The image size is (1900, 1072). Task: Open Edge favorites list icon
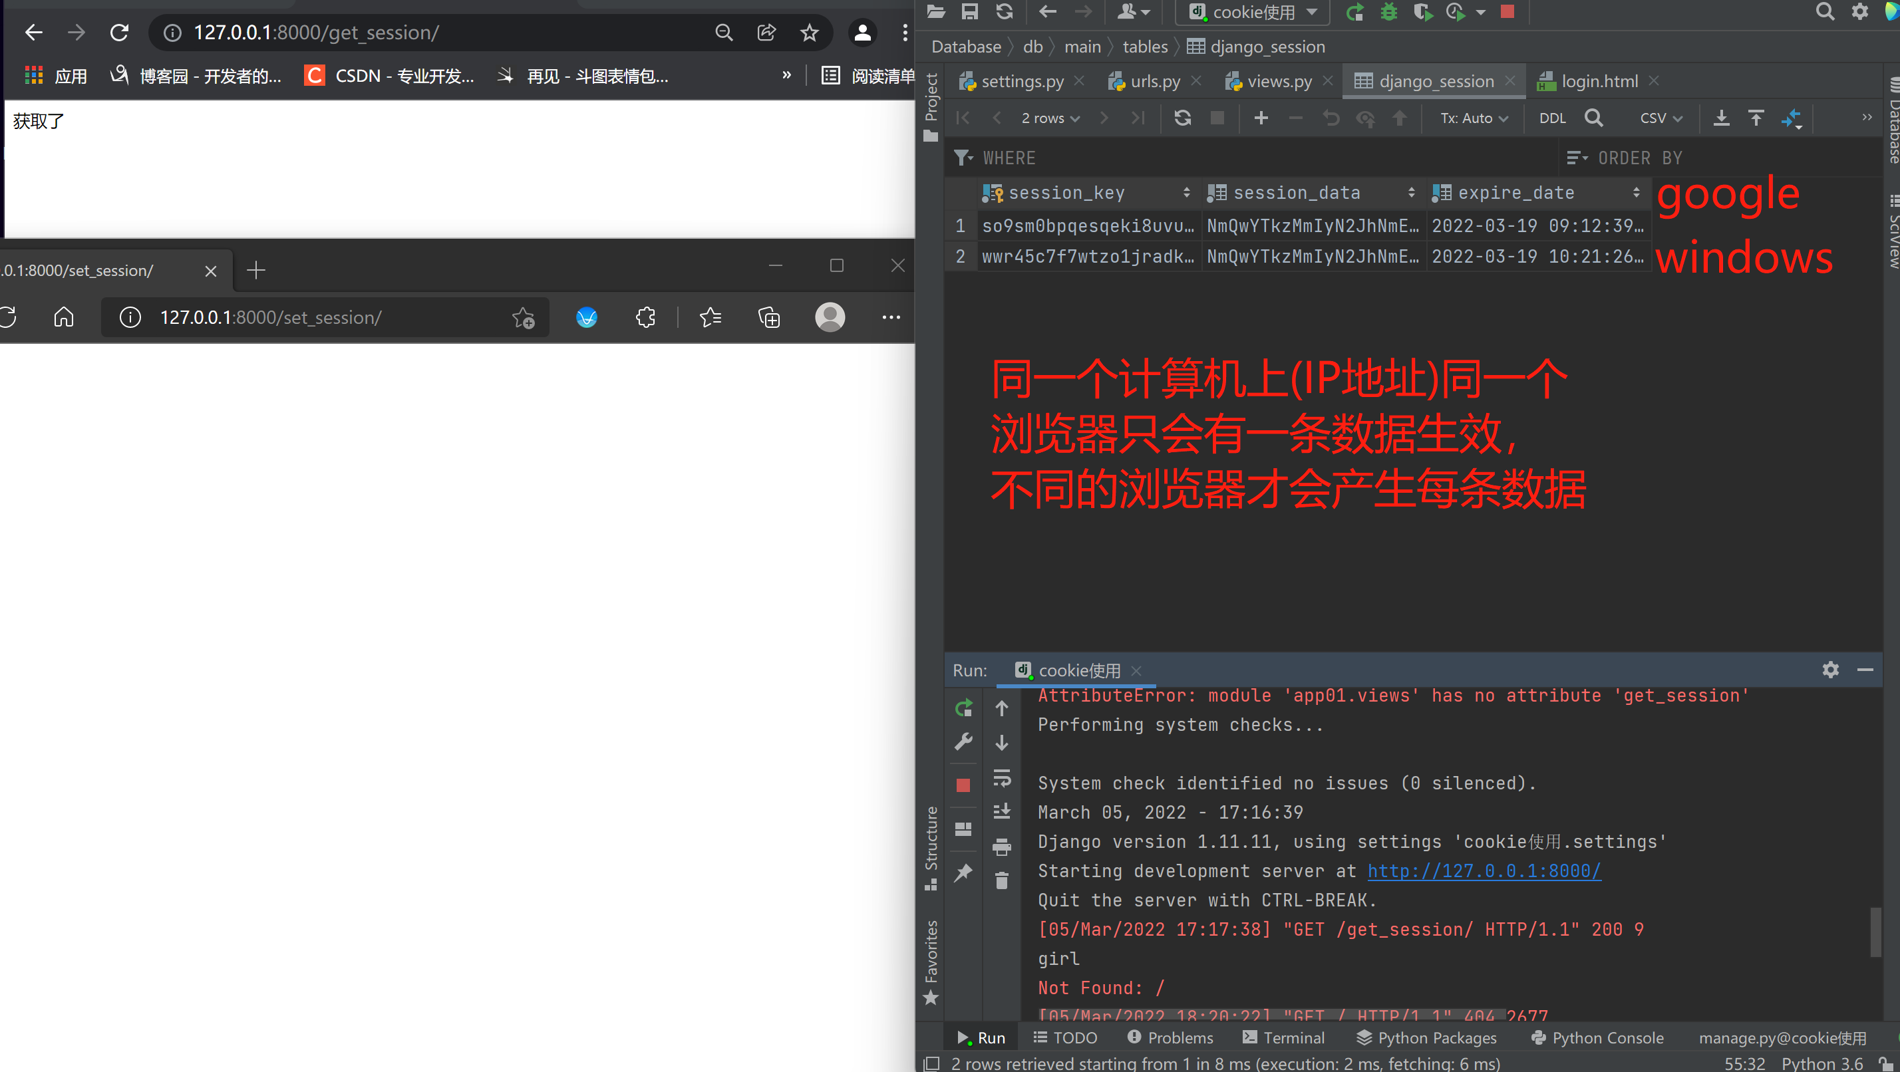[x=711, y=318]
